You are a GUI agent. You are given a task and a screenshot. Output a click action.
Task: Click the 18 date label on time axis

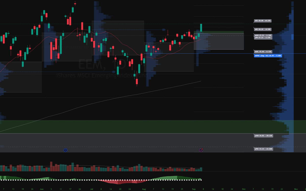[222, 189]
